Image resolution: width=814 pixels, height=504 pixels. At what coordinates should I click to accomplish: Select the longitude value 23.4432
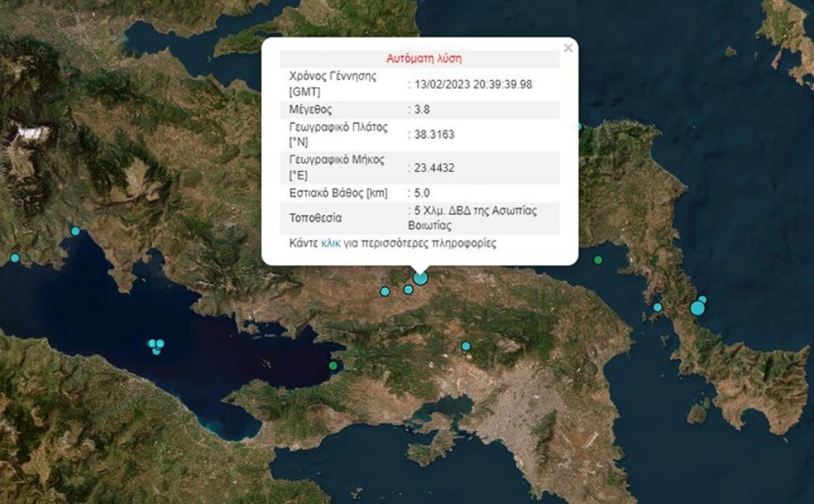pyautogui.click(x=434, y=168)
